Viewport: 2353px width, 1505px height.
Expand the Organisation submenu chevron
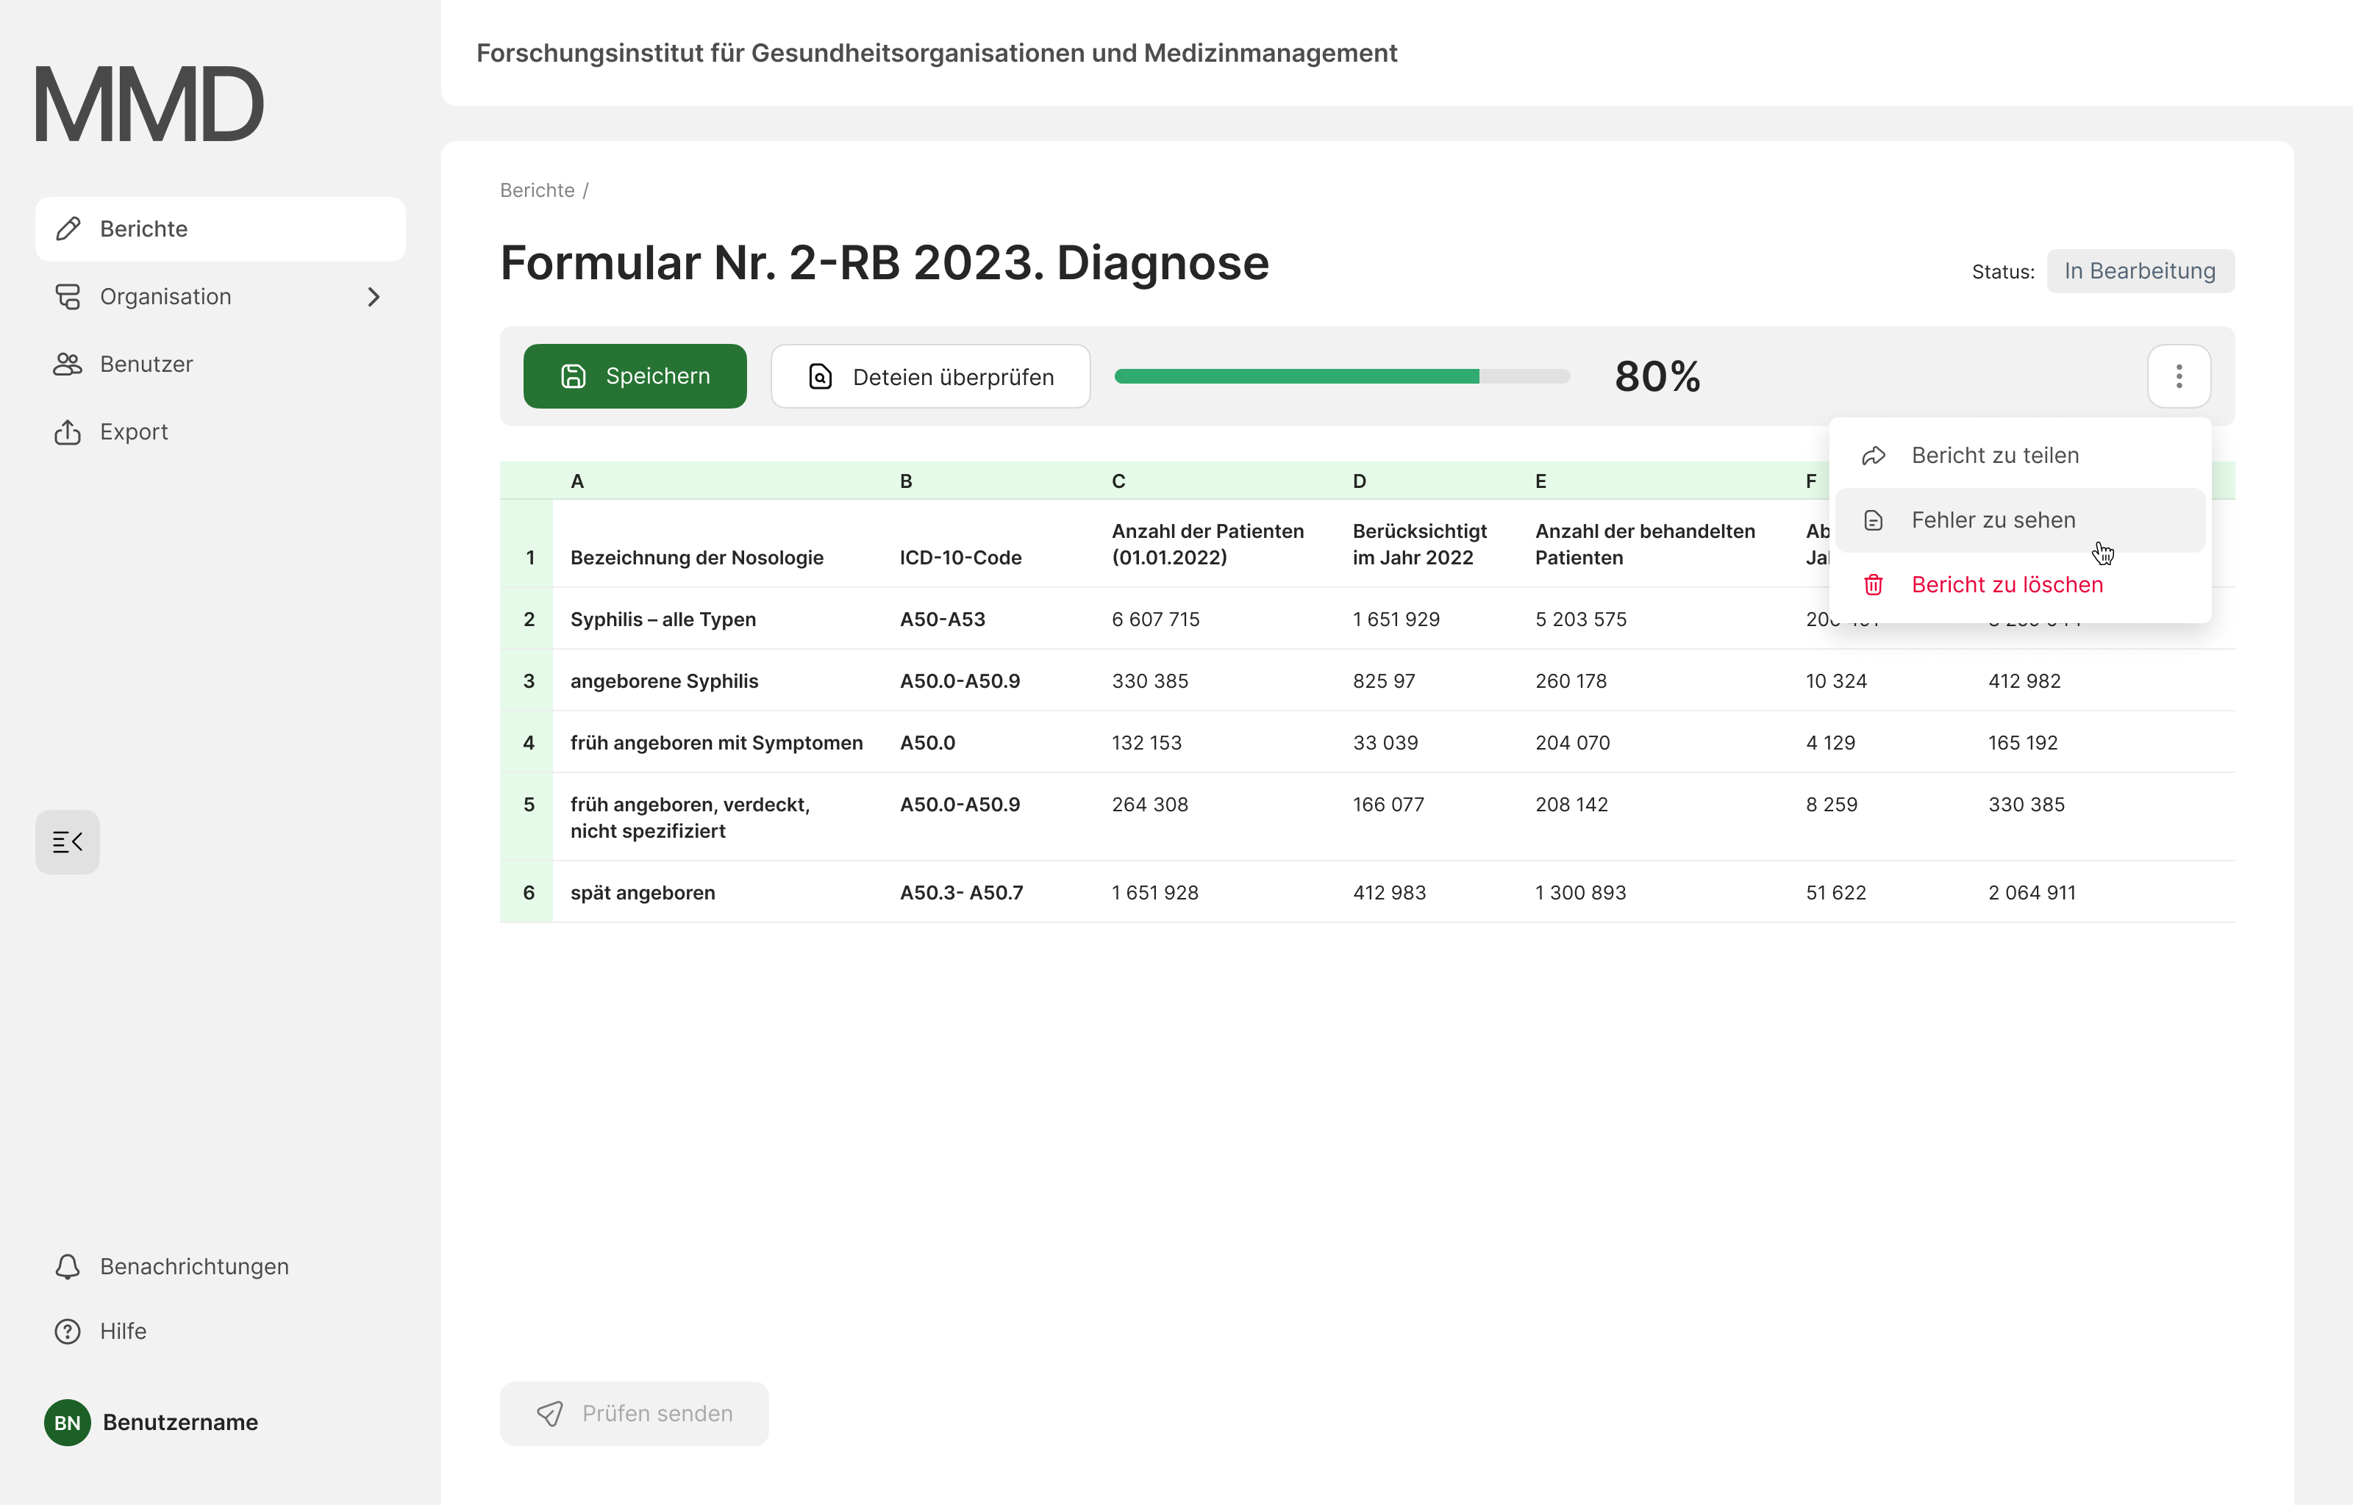374,296
